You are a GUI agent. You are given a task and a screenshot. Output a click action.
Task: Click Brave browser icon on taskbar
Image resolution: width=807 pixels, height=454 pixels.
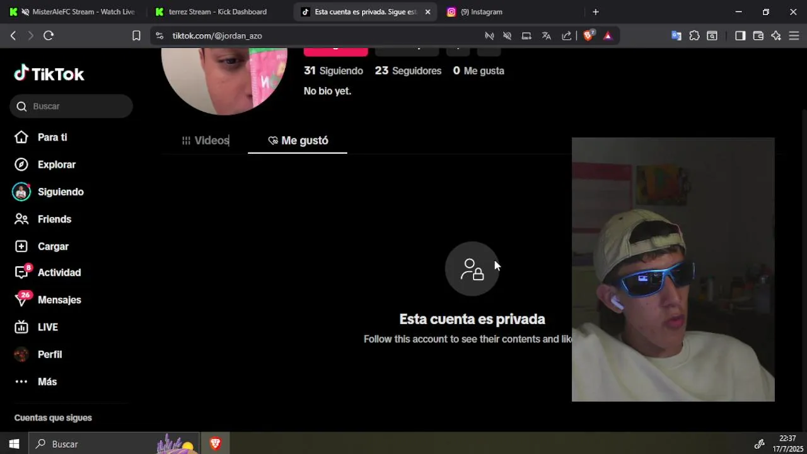[215, 444]
